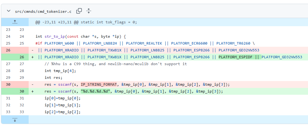This screenshot has width=308, height=129.
Task: Expand diff lines downward below line 33
Action: (15, 120)
